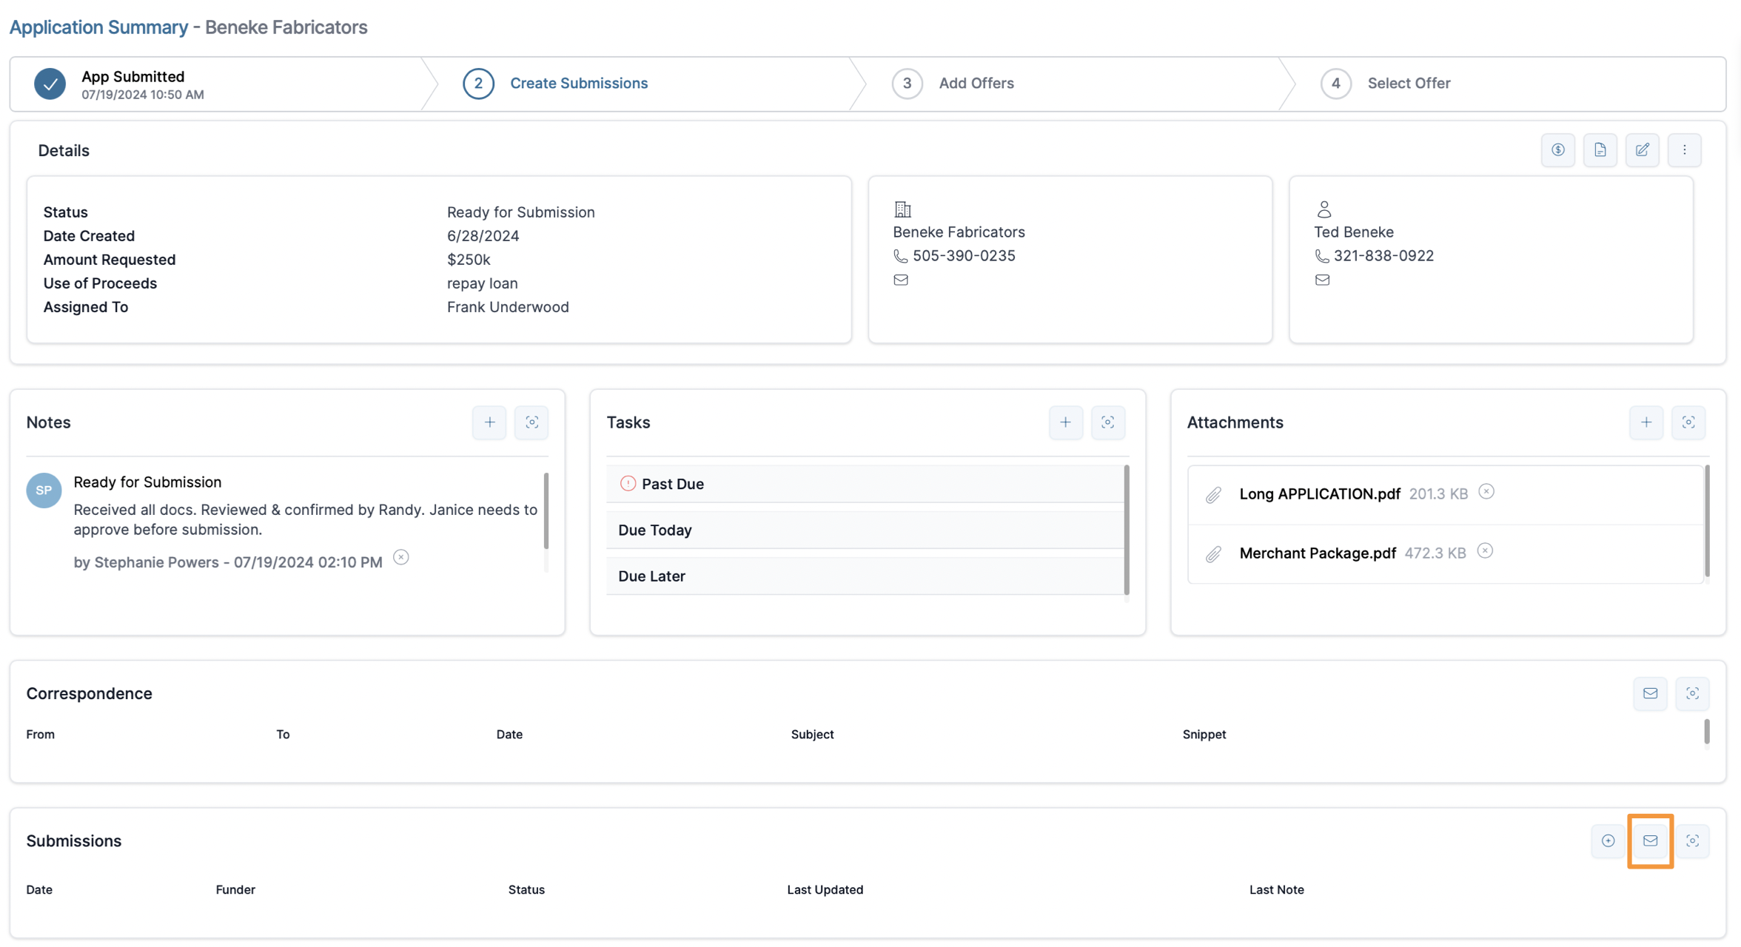Click the Tasks panel scrollbar
1741x947 pixels.
(1126, 530)
